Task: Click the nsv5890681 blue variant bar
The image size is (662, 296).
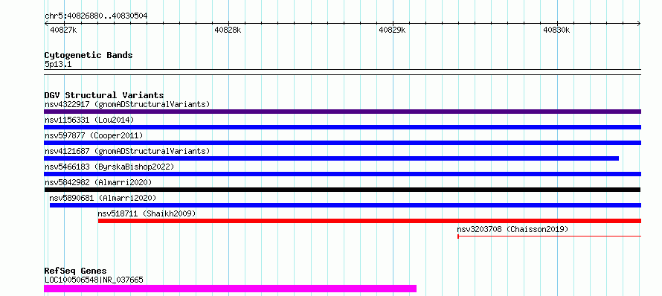Action: point(345,205)
